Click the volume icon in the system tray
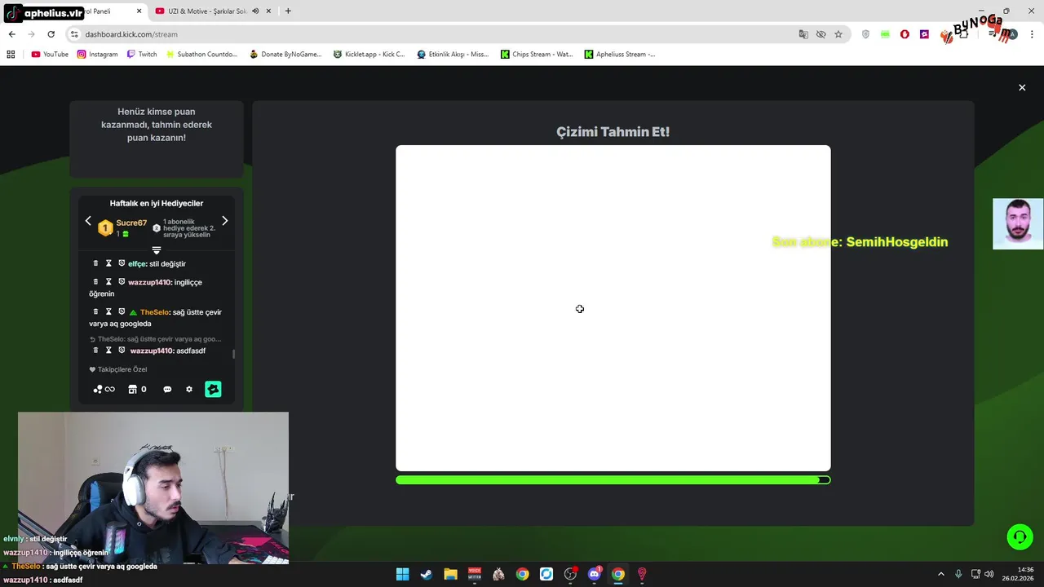The height and width of the screenshot is (587, 1044). (989, 574)
